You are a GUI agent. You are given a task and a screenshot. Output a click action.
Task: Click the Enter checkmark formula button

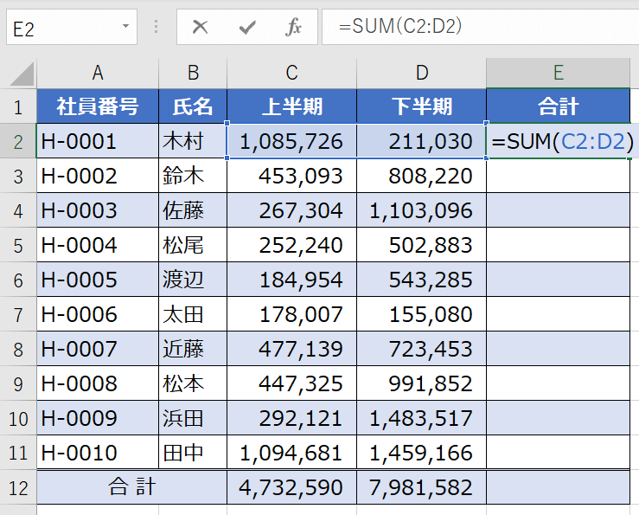point(248,27)
